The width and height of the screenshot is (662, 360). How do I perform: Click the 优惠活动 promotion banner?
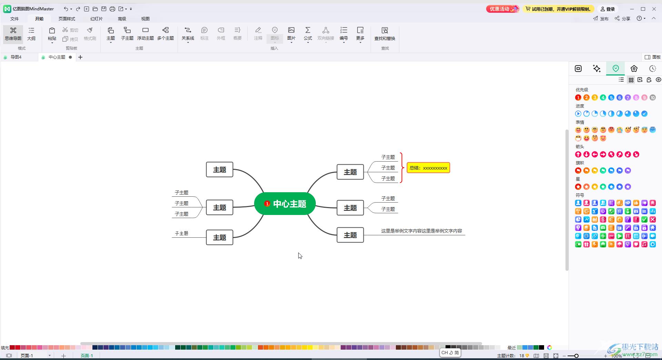pos(503,9)
